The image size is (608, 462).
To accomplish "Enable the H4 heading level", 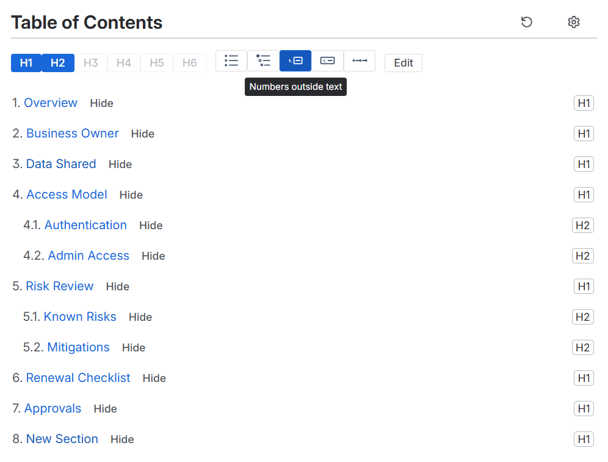I will coord(124,63).
